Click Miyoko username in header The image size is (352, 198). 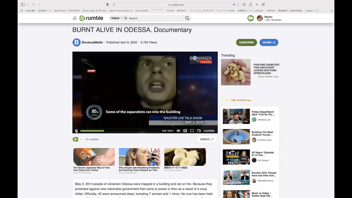pyautogui.click(x=268, y=17)
